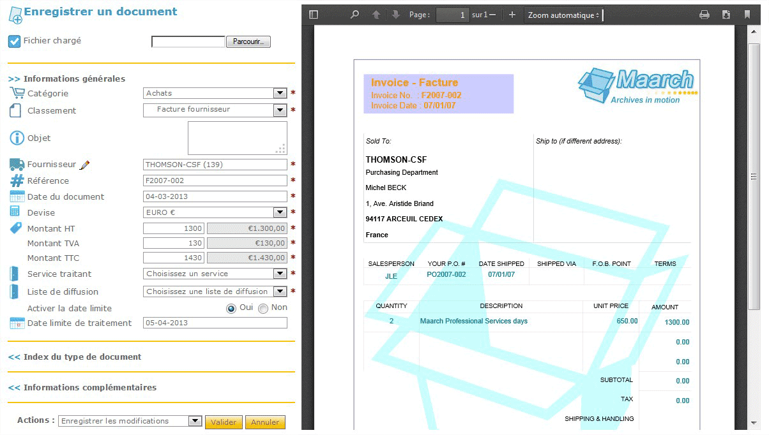Click the Fournisseur truck icon

(x=17, y=165)
